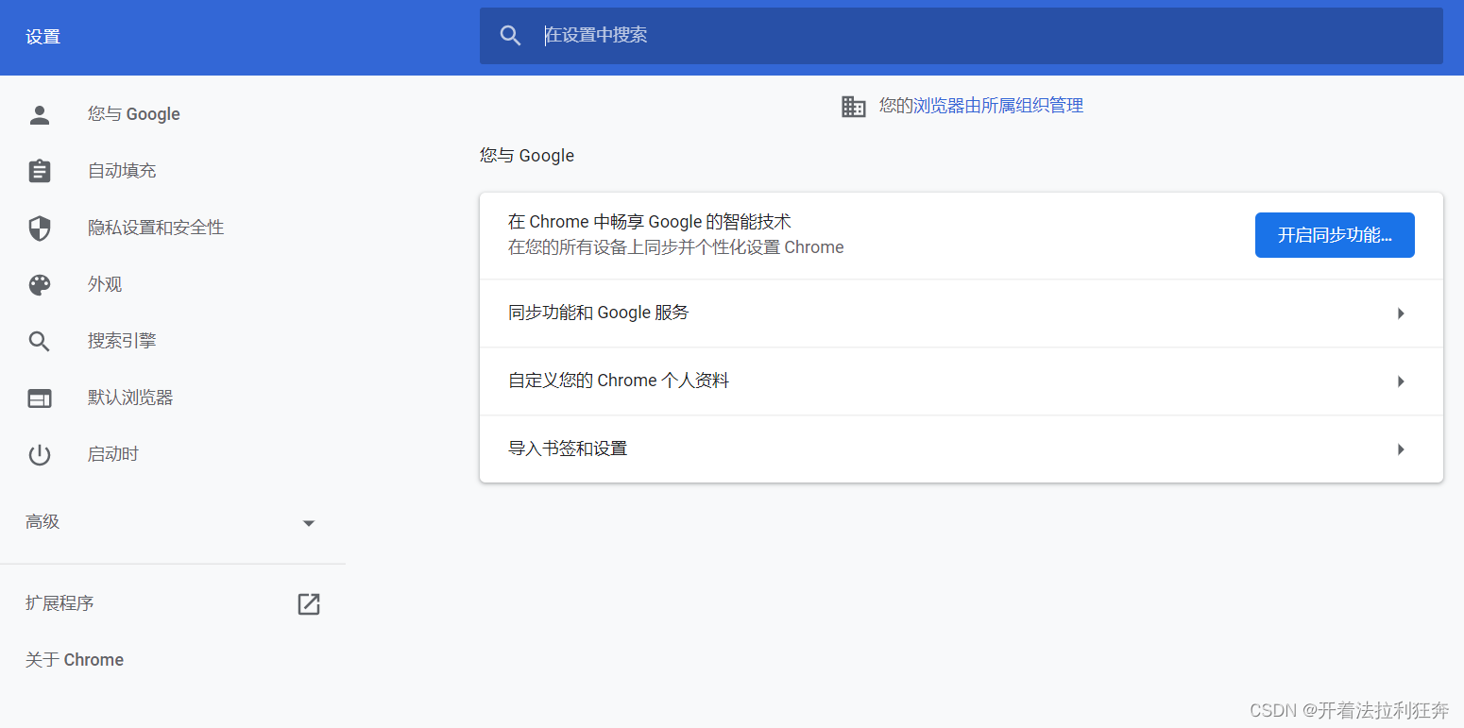The width and height of the screenshot is (1464, 728).
Task: Select 默认浏览器 in the sidebar
Action: [x=130, y=398]
